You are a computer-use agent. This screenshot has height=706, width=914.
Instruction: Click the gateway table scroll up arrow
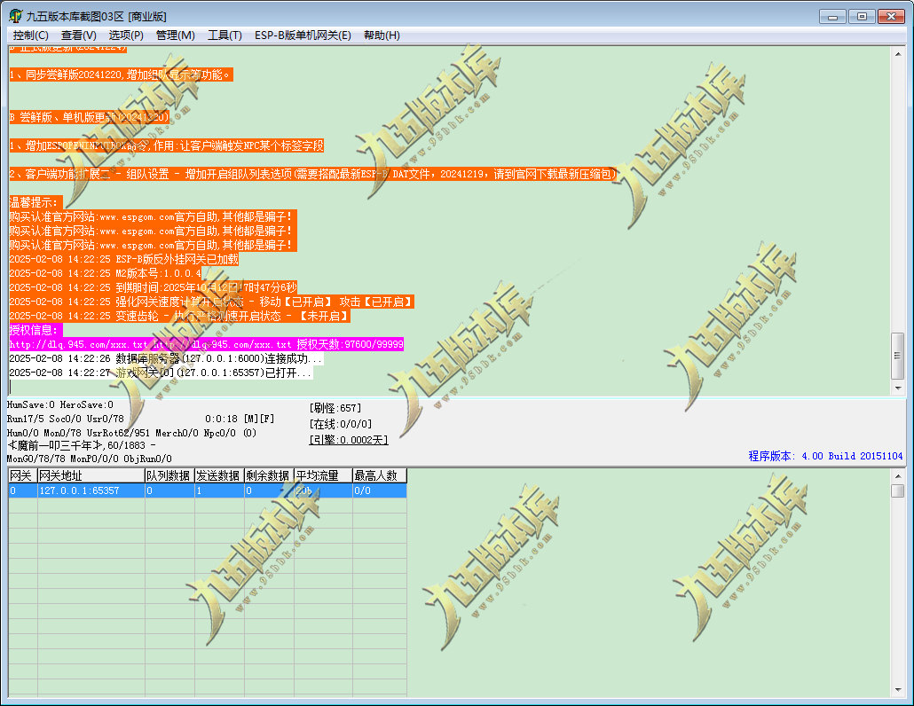tap(898, 476)
